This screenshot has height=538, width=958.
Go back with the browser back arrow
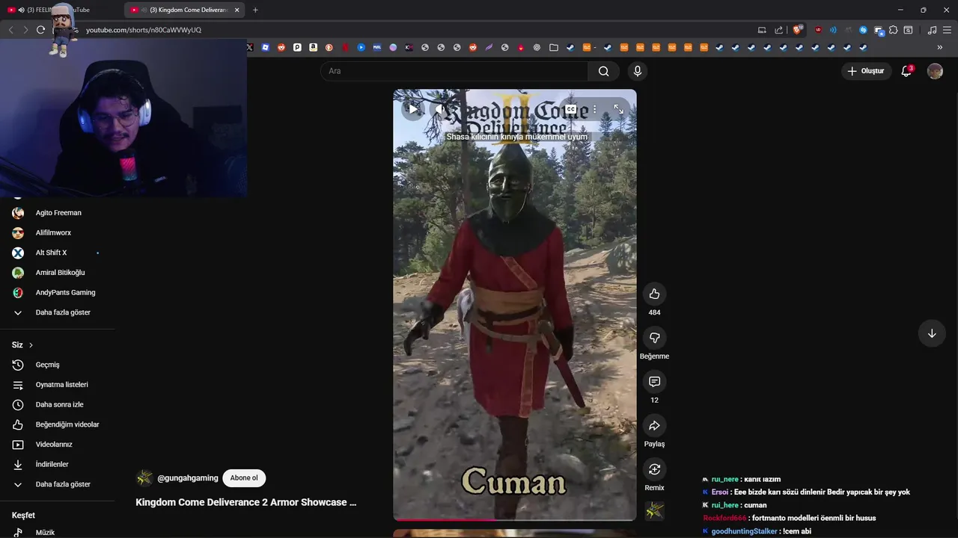tap(10, 30)
